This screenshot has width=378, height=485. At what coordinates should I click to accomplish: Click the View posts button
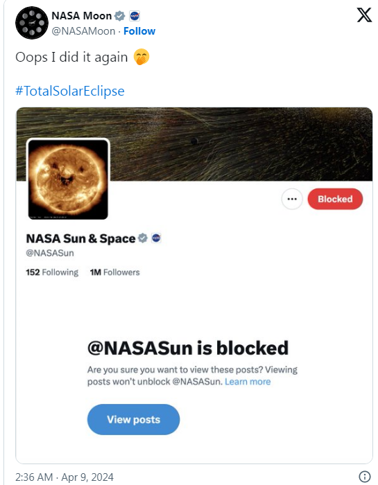click(133, 419)
